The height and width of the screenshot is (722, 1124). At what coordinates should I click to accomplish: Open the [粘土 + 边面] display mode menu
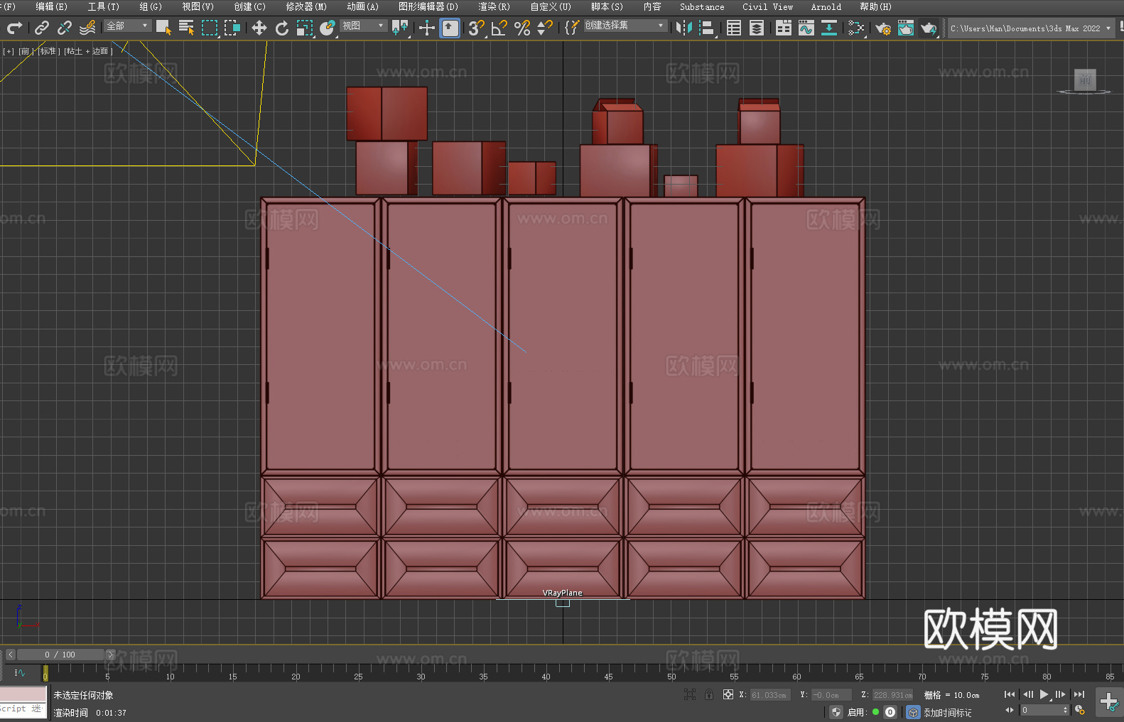coord(88,51)
